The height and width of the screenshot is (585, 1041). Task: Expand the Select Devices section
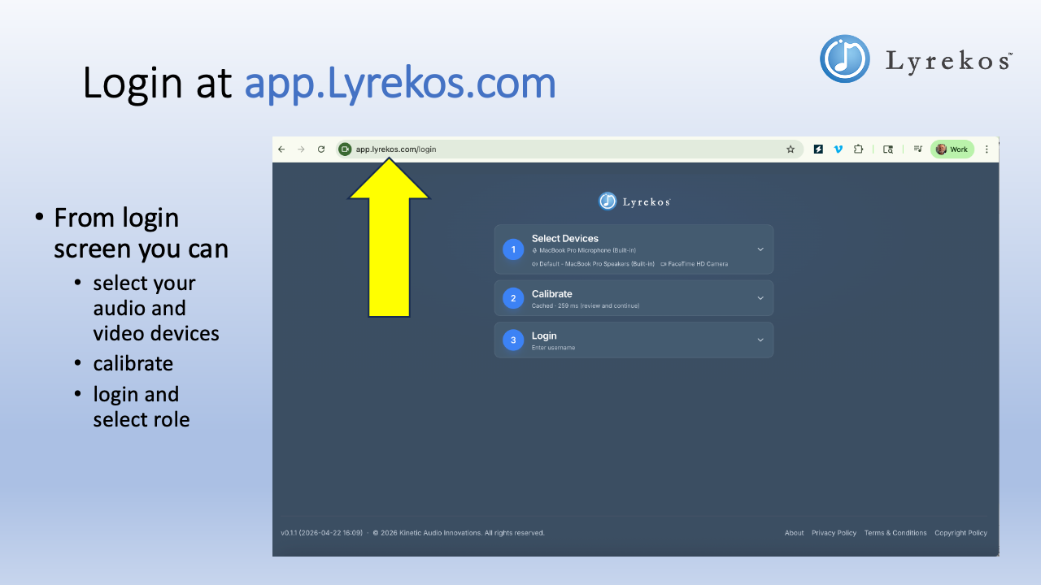pyautogui.click(x=760, y=249)
